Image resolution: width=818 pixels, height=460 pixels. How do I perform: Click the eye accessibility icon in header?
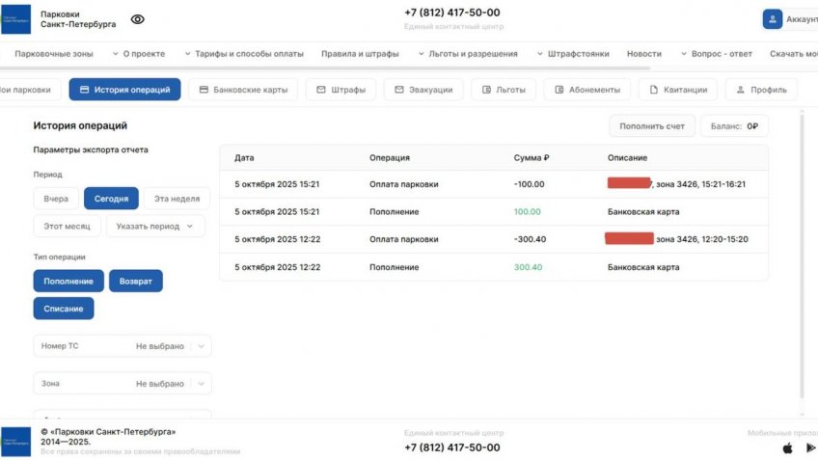(x=138, y=19)
